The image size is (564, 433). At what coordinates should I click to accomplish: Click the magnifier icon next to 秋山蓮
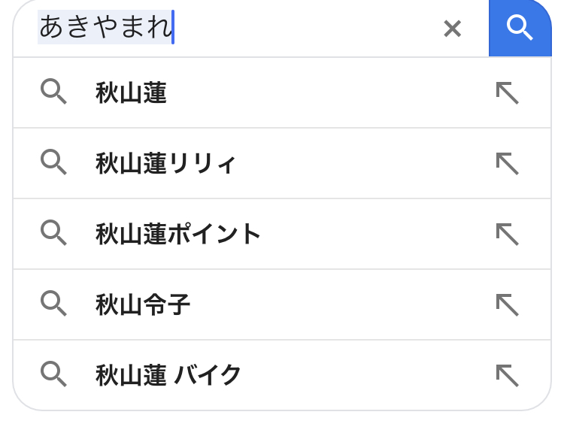coord(53,92)
